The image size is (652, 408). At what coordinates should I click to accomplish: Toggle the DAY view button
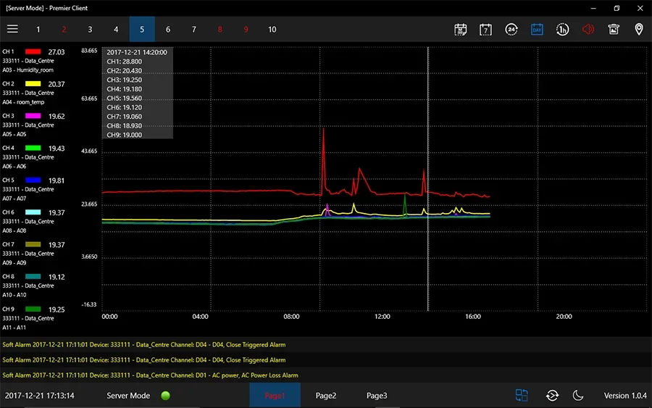[537, 30]
